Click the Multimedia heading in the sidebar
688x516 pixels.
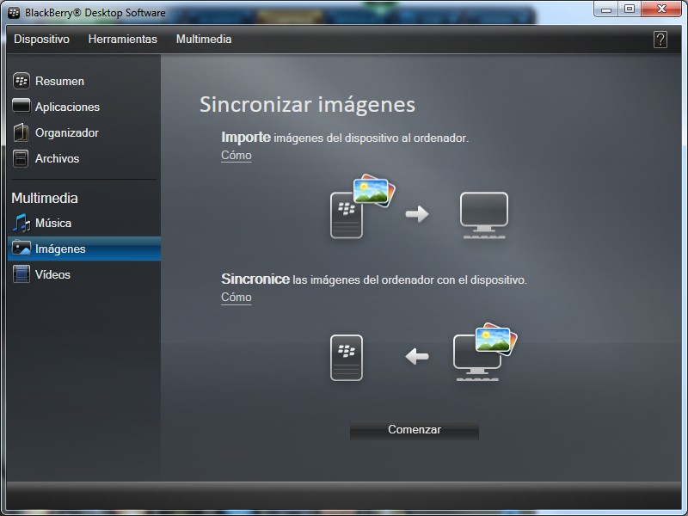pos(45,198)
